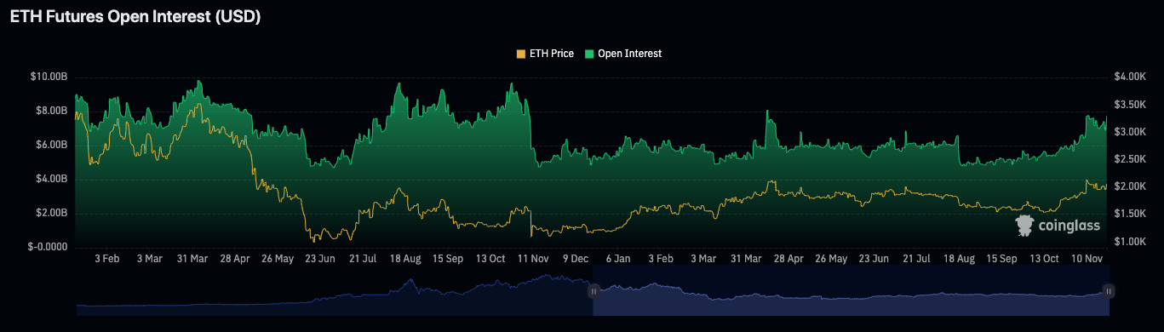Click the 11 Nov date label
This screenshot has height=332, width=1164.
[x=533, y=258]
